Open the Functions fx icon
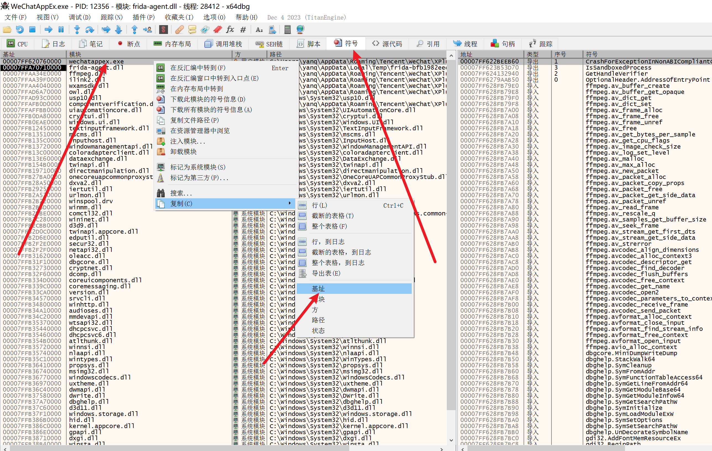Screen dimensions: 712x451 pyautogui.click(x=230, y=29)
